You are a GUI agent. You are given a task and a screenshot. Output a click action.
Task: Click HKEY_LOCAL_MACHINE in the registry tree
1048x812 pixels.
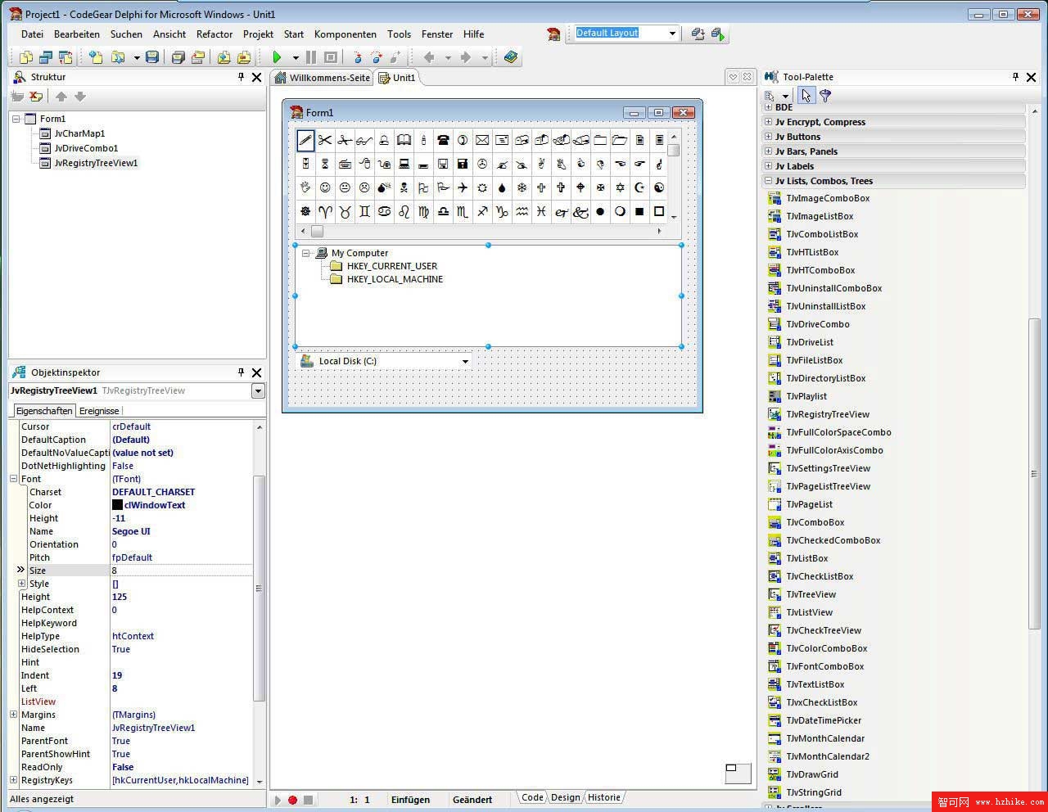coord(395,279)
